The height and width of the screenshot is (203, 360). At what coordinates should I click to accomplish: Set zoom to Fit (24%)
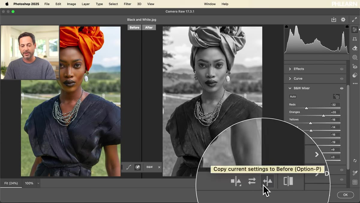(11, 183)
